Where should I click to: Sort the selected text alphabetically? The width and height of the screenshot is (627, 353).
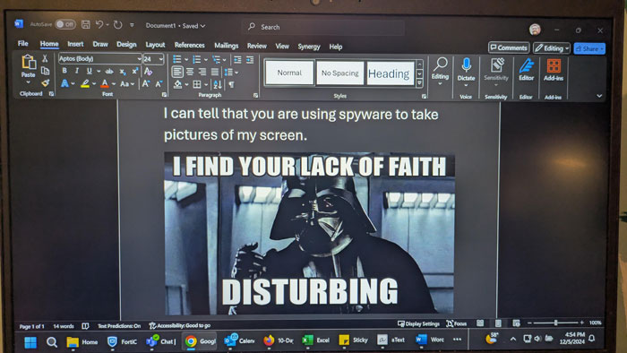[x=218, y=84]
